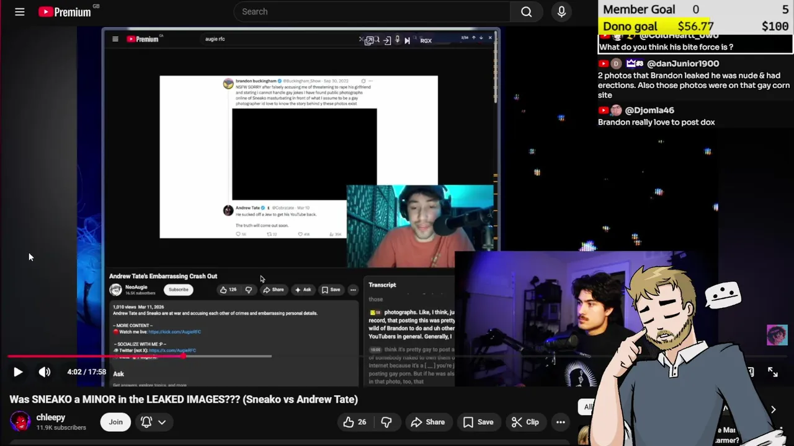
Task: Click the Ask sparkle button
Action: tap(303, 289)
